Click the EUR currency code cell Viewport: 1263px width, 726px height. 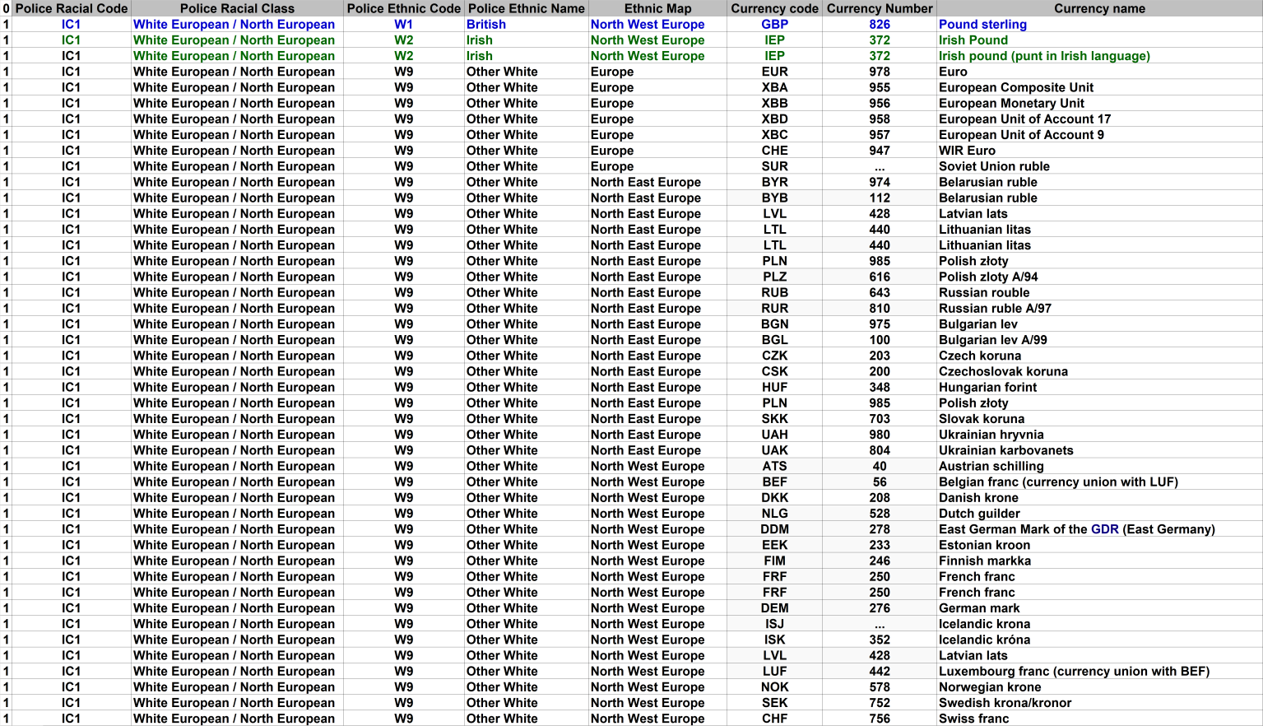(775, 72)
